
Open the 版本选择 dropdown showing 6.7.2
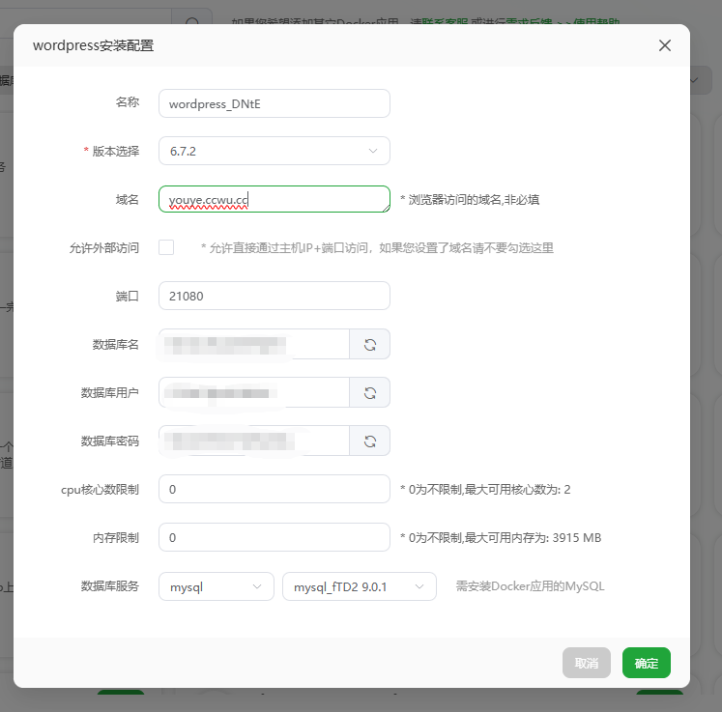274,151
